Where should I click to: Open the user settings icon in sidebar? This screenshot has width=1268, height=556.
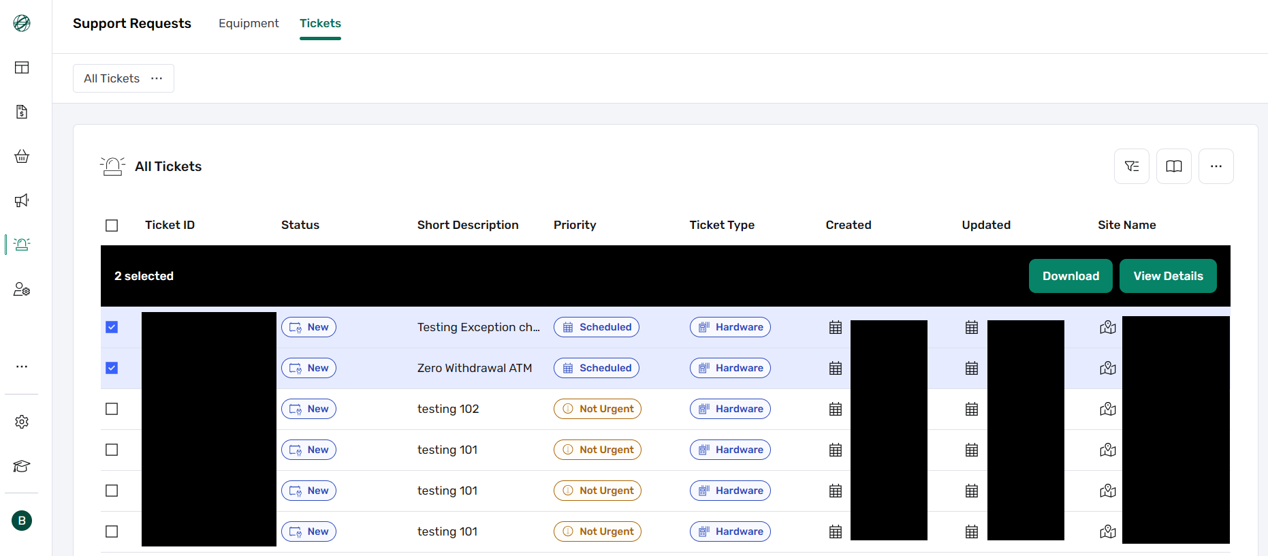point(22,289)
